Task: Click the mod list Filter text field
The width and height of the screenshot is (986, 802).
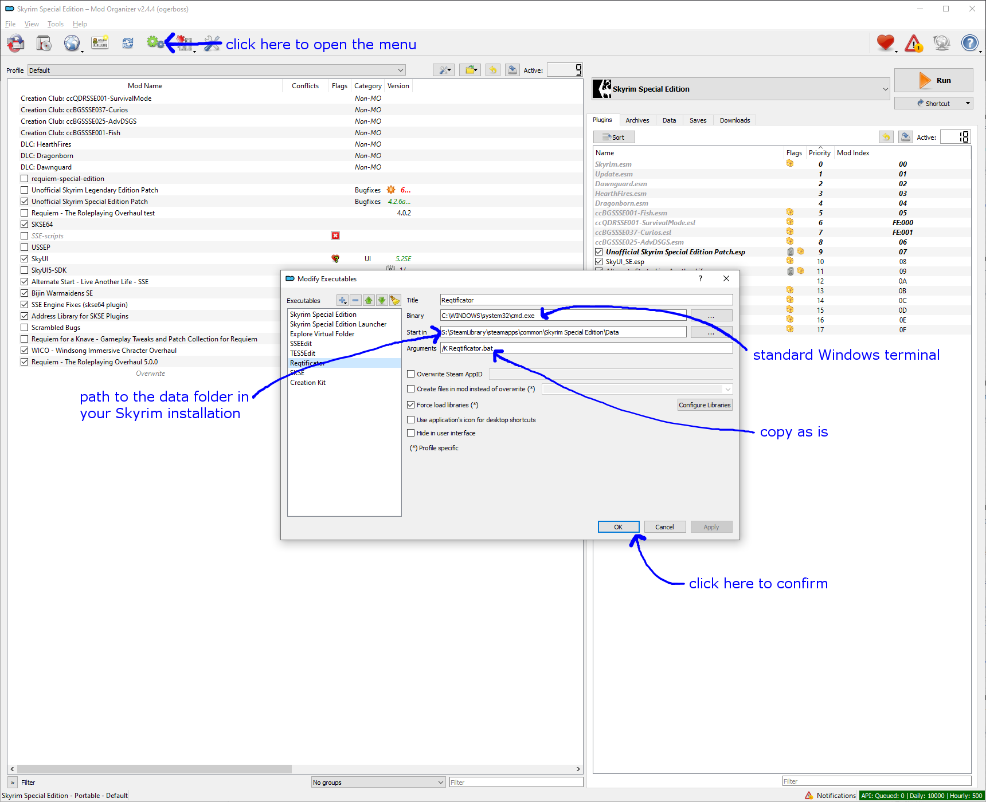Action: point(516,782)
